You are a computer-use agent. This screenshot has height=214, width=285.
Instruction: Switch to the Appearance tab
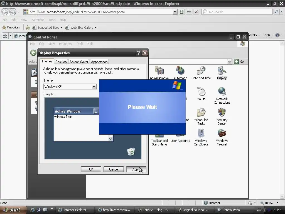click(99, 62)
